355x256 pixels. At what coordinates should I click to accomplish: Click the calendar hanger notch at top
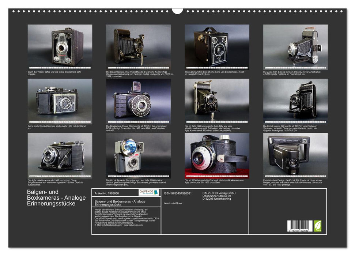click(177, 11)
